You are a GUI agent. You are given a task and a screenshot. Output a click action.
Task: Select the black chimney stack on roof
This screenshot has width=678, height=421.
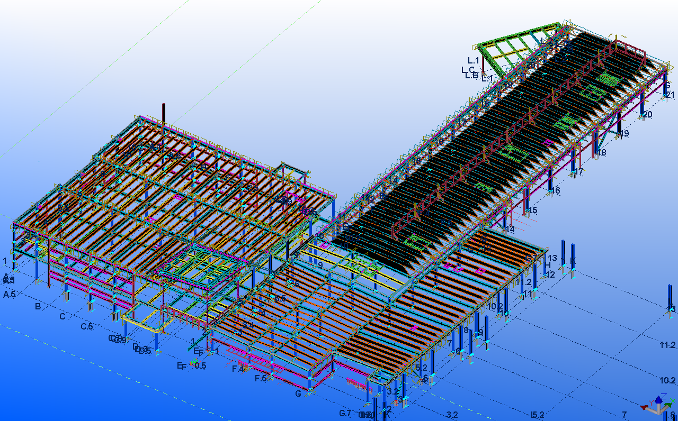click(x=164, y=114)
